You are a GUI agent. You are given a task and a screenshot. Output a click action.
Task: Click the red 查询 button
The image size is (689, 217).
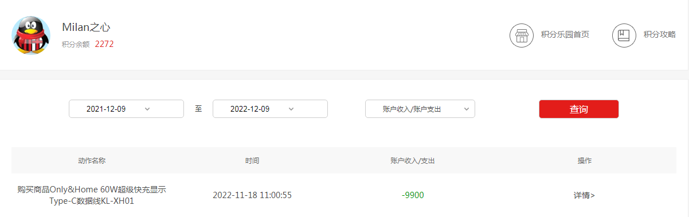[579, 109]
